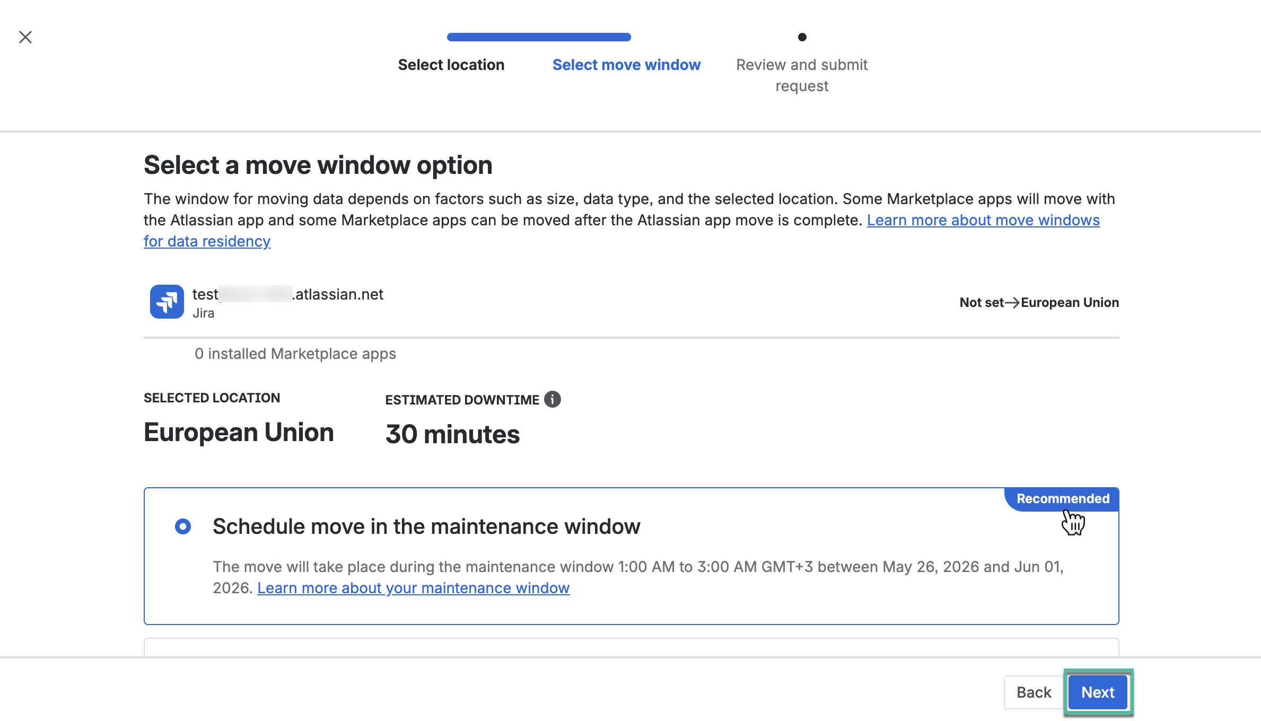Open Learn more about your maintenance window
Viewport: 1261px width, 721px height.
point(414,588)
